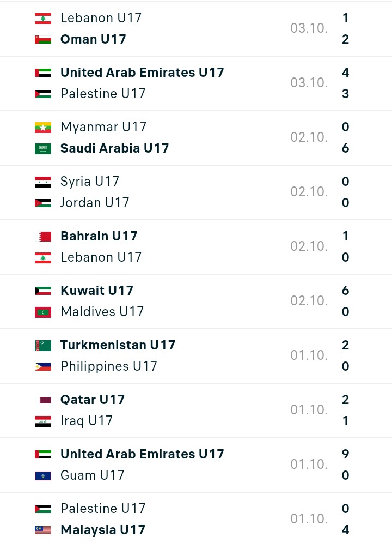Select Jordan U17 team name
The height and width of the screenshot is (543, 392).
pos(94,203)
